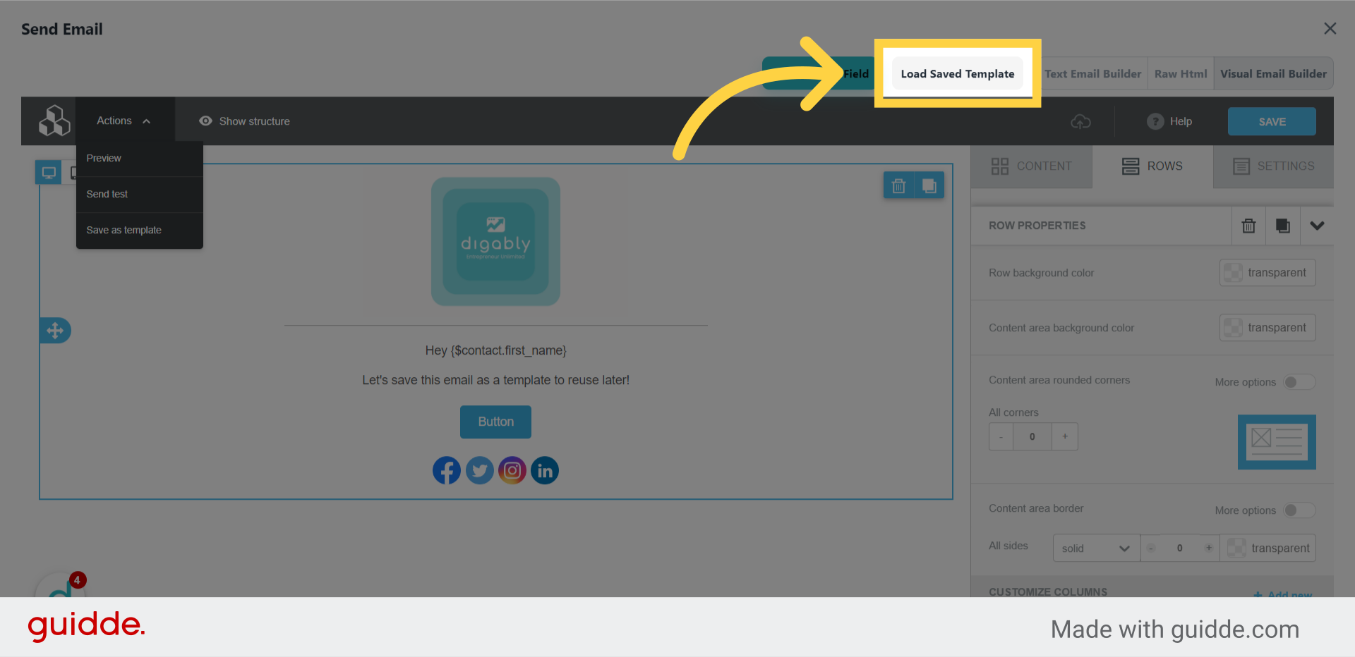
Task: Click the rounded corners preview thumbnail
Action: tap(1277, 442)
